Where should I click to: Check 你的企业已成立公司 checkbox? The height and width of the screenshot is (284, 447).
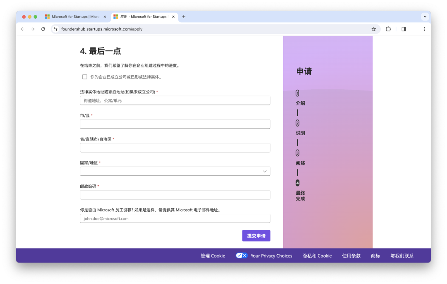85,77
